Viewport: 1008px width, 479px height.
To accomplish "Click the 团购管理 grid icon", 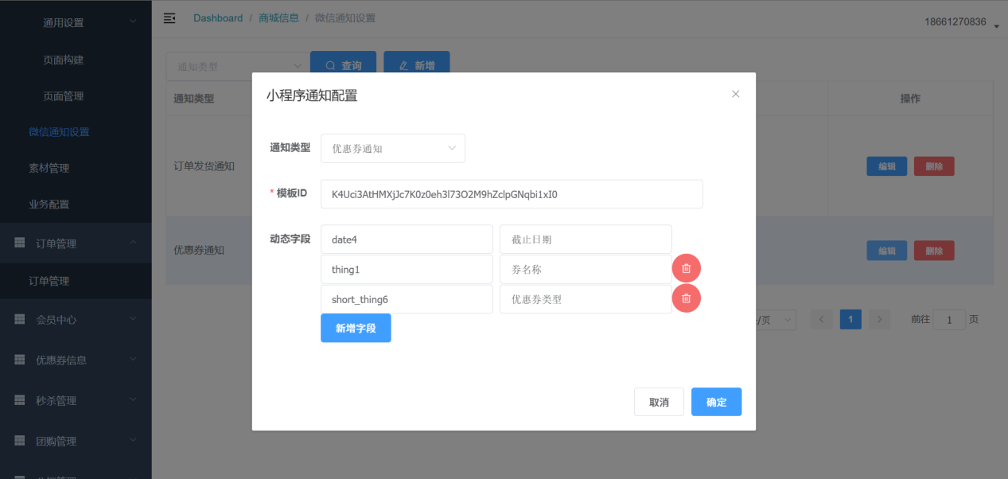I will (x=20, y=441).
